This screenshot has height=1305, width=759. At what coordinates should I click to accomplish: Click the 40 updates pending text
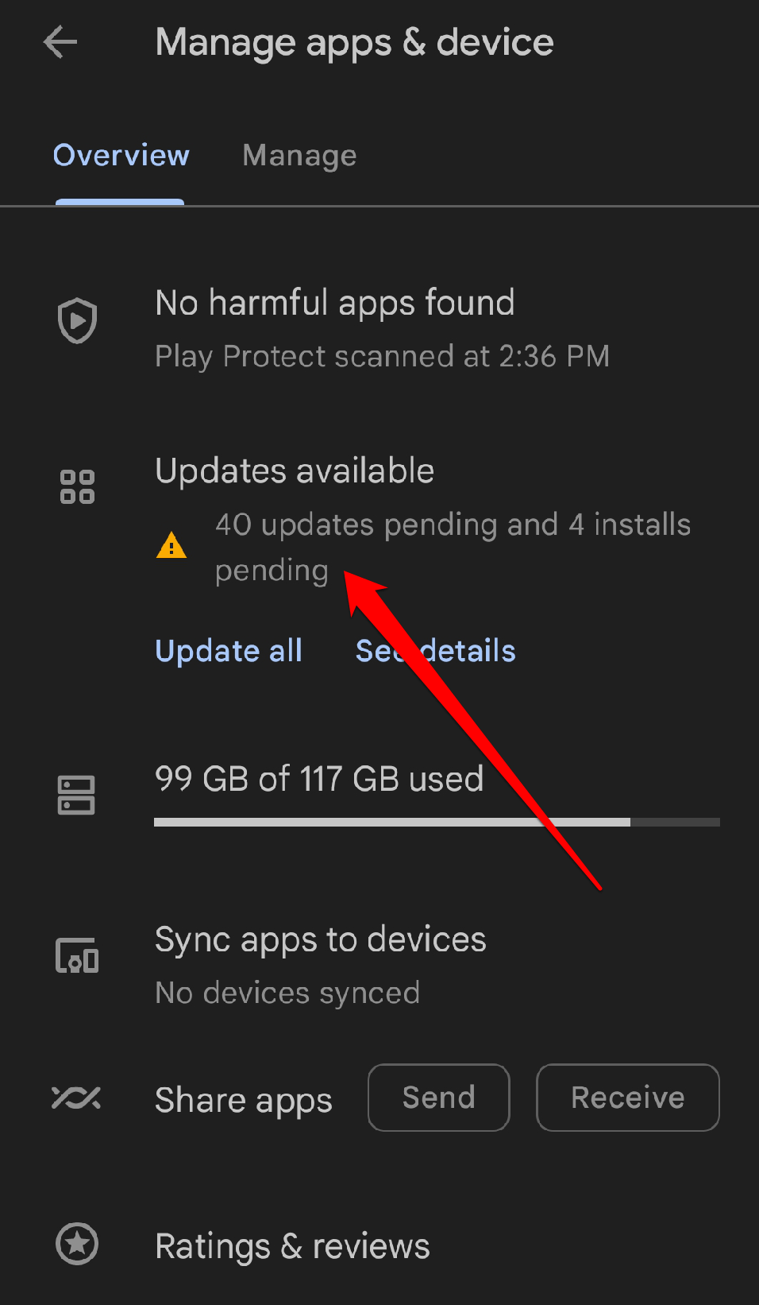point(453,524)
